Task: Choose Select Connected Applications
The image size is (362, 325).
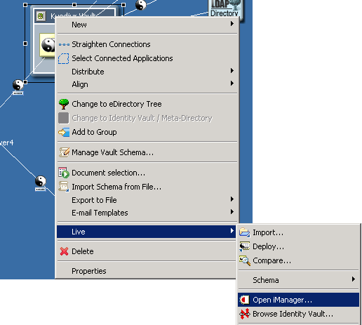Action: pos(147,58)
